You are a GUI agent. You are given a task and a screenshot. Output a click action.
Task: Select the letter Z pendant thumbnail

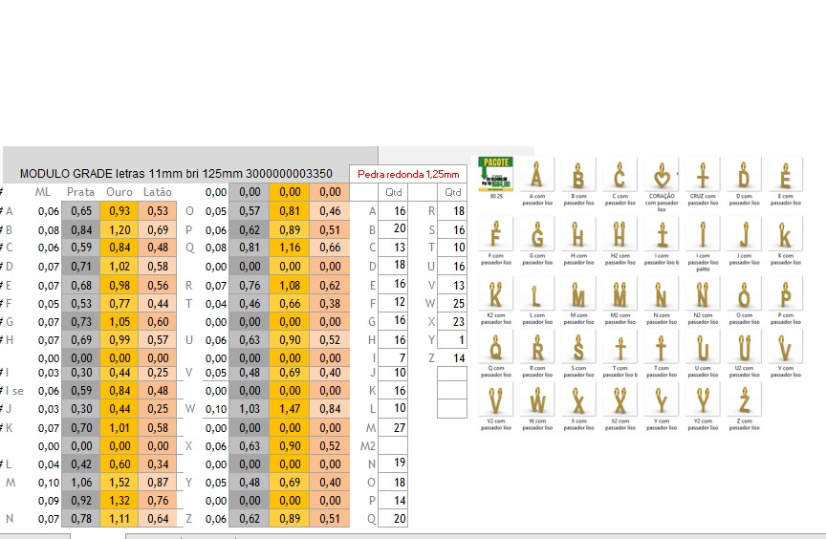pyautogui.click(x=744, y=399)
